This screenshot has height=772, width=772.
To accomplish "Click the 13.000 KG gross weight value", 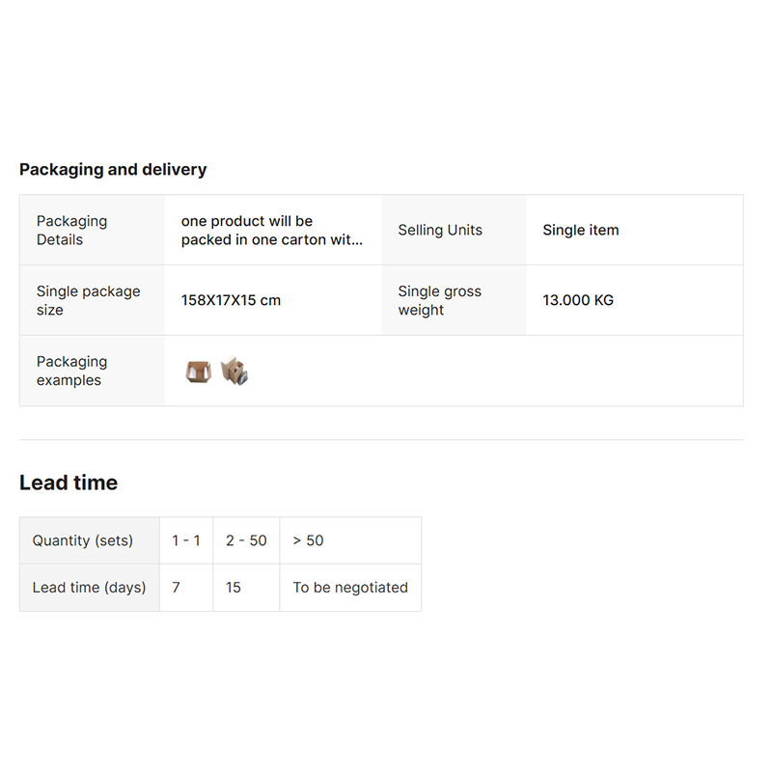I will (578, 300).
